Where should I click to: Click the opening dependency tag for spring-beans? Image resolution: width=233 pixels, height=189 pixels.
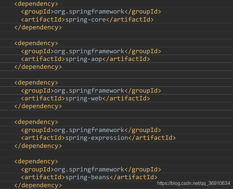36,161
